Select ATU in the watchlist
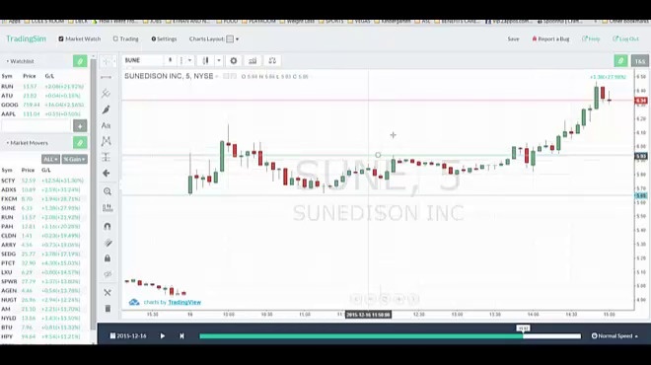The image size is (651, 365). [x=44, y=96]
